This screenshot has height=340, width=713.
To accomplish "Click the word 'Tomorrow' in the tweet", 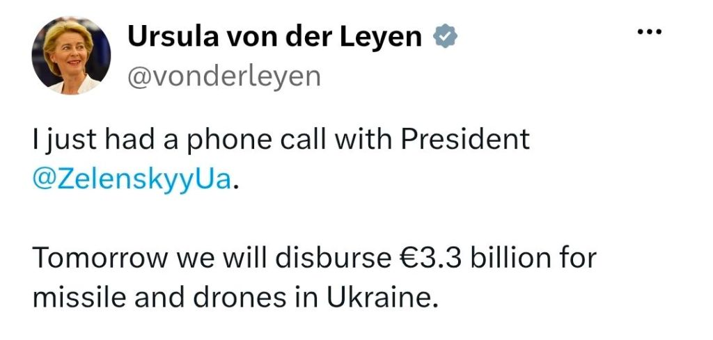I will click(x=100, y=259).
